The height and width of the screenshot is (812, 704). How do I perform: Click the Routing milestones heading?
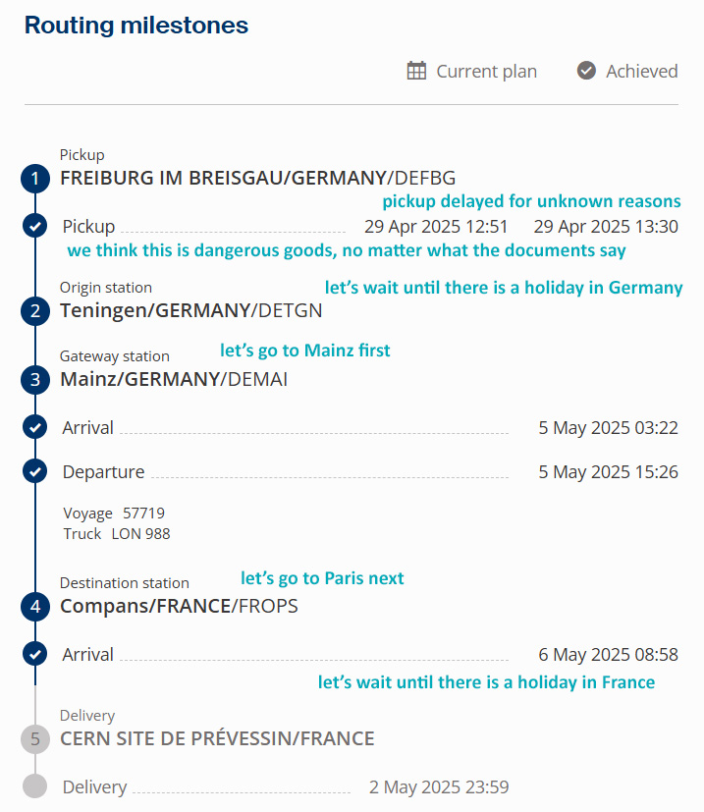click(136, 25)
